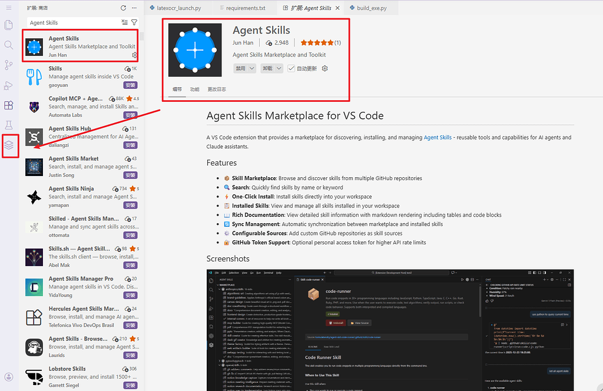Select Skills.sh — Agent Skill... list item
603x391 pixels.
tap(81, 257)
